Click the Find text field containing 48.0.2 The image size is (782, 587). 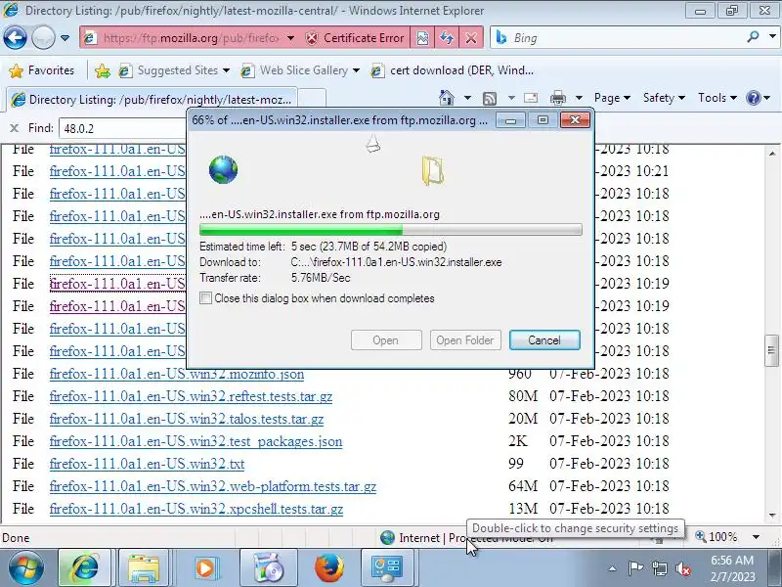click(123, 128)
